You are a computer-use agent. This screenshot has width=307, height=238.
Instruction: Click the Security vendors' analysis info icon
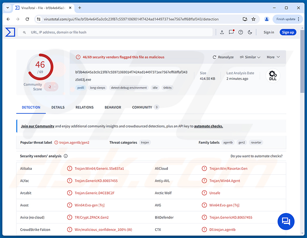(x=66, y=156)
